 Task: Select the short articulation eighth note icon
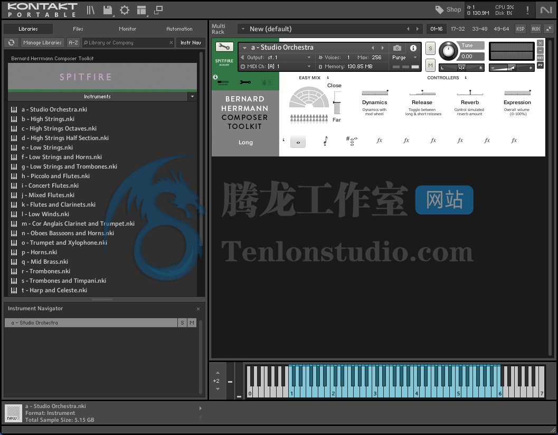click(x=325, y=141)
